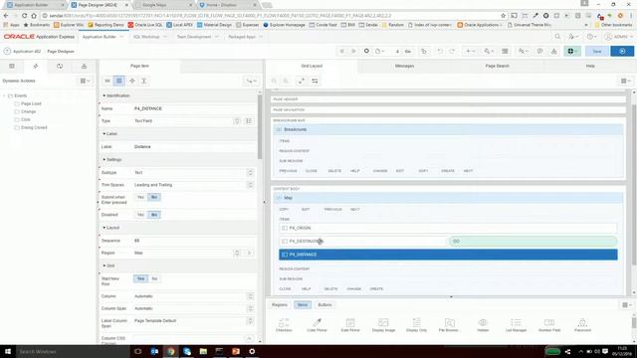
Task: Open the Column Span dropdown
Action: pyautogui.click(x=250, y=309)
